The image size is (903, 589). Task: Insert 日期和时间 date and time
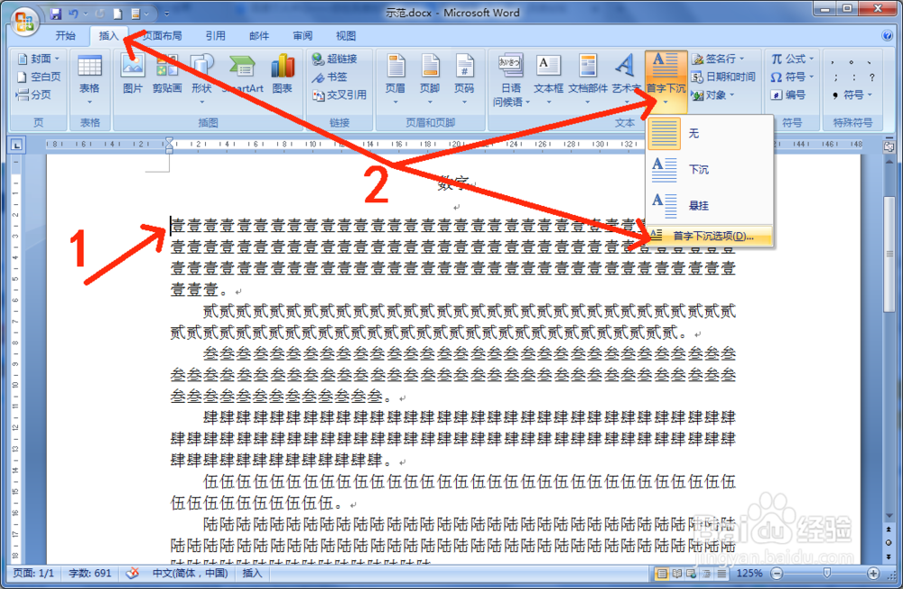(x=723, y=77)
